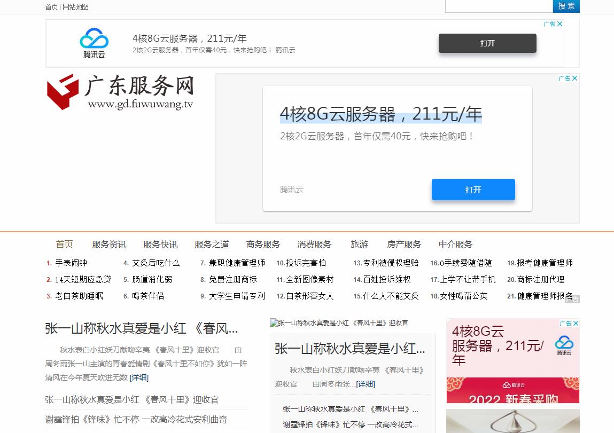Image resolution: width=614 pixels, height=433 pixels.
Task: Select the 旅游 navigation tab
Action: (x=360, y=245)
